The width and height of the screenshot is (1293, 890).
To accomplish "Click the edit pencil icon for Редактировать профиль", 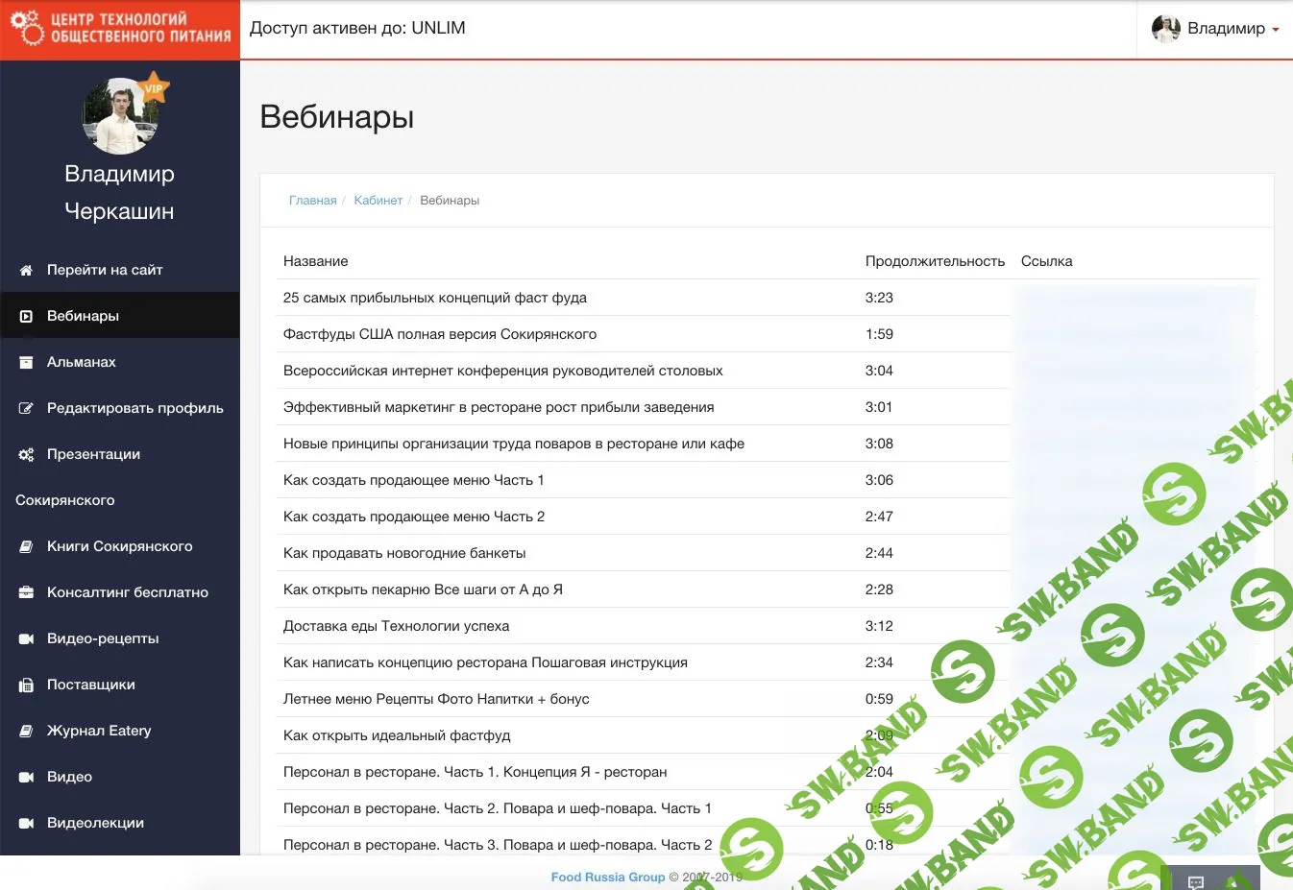I will (26, 409).
